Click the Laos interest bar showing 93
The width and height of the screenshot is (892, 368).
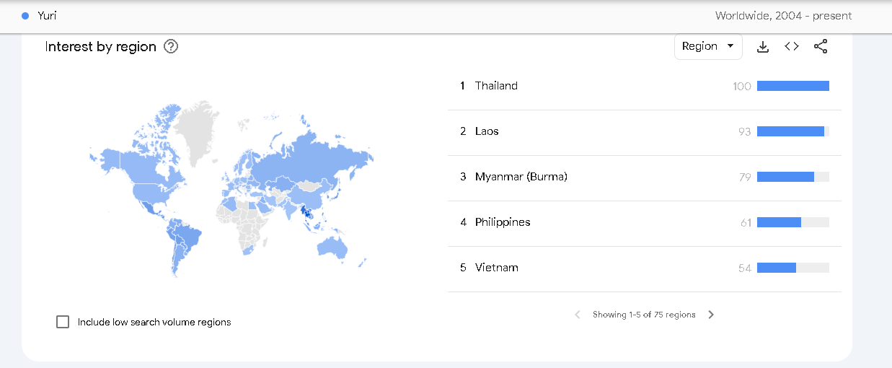coord(790,131)
